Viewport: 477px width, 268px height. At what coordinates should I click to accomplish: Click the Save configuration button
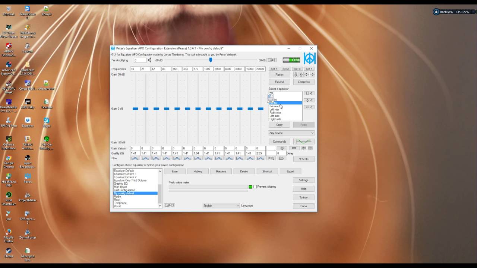click(174, 172)
